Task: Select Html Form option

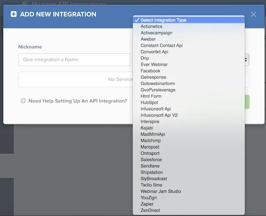Action: pyautogui.click(x=188, y=96)
